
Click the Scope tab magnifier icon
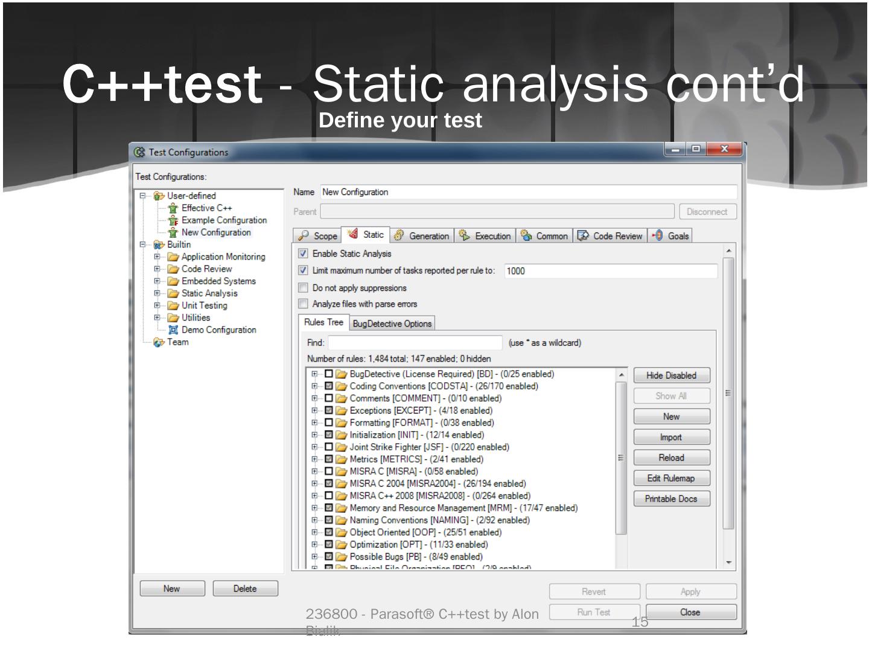point(304,235)
